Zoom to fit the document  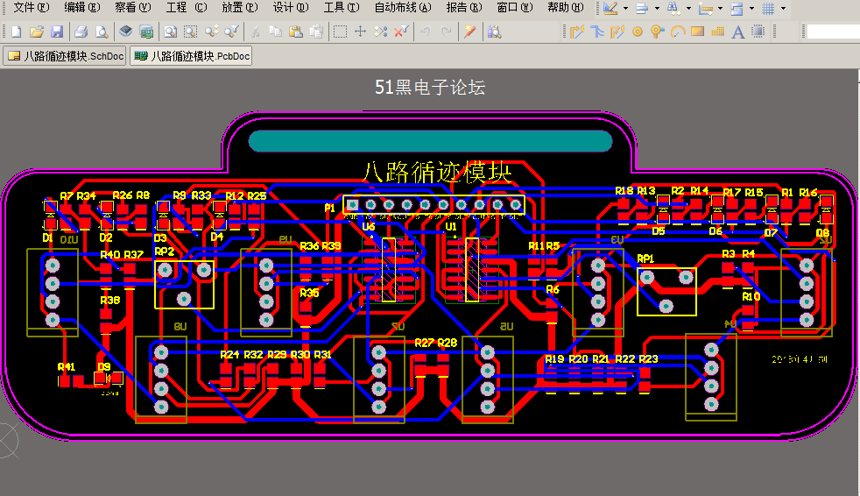pyautogui.click(x=170, y=32)
